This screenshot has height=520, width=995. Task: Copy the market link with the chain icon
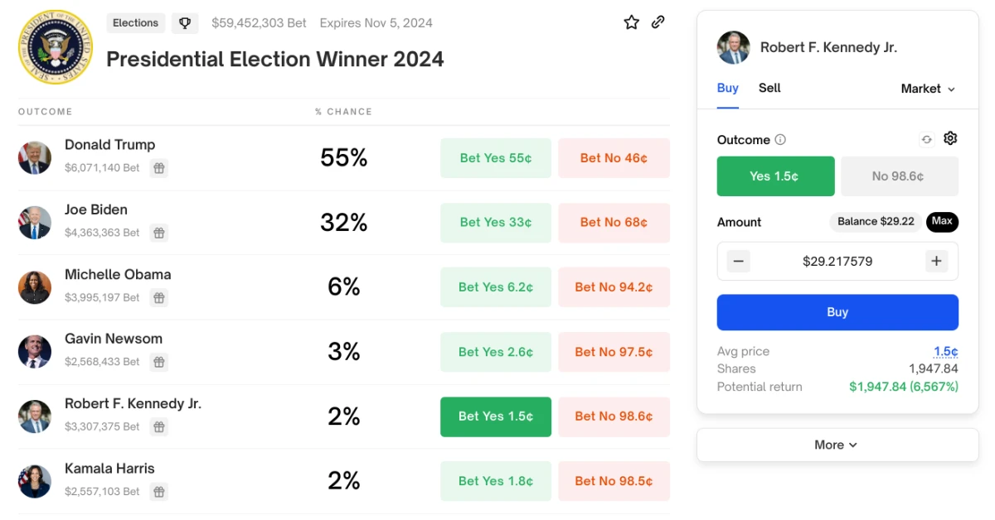[x=658, y=22]
